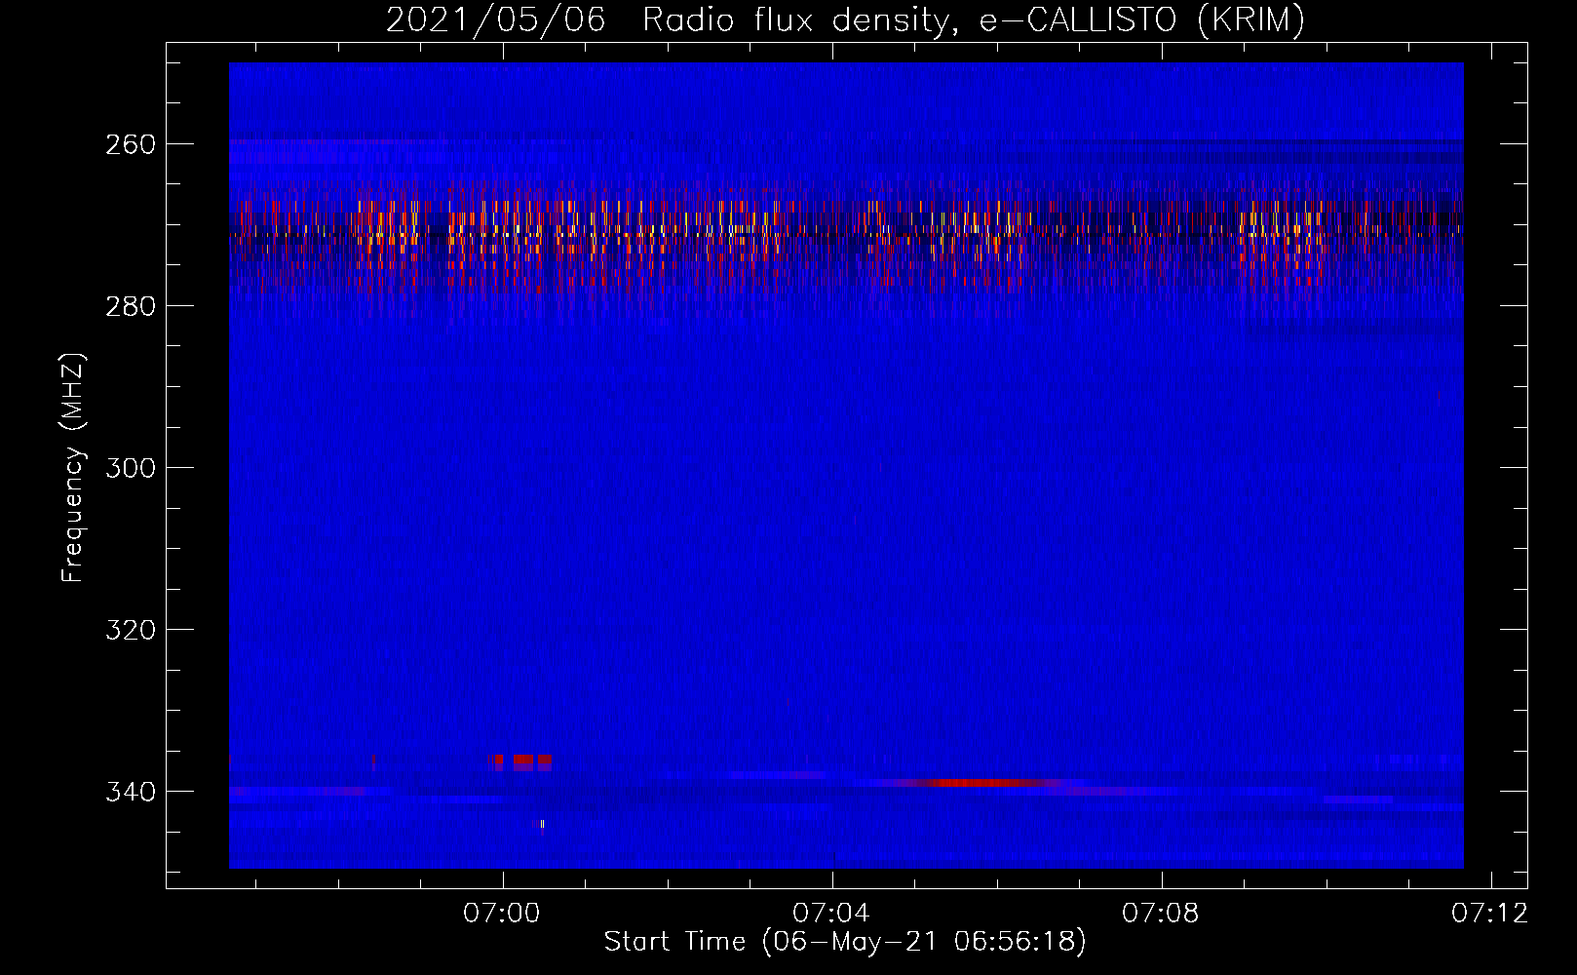Click the red blocks near 336 MHz at 07:00
This screenshot has height=975, width=1577.
523,762
